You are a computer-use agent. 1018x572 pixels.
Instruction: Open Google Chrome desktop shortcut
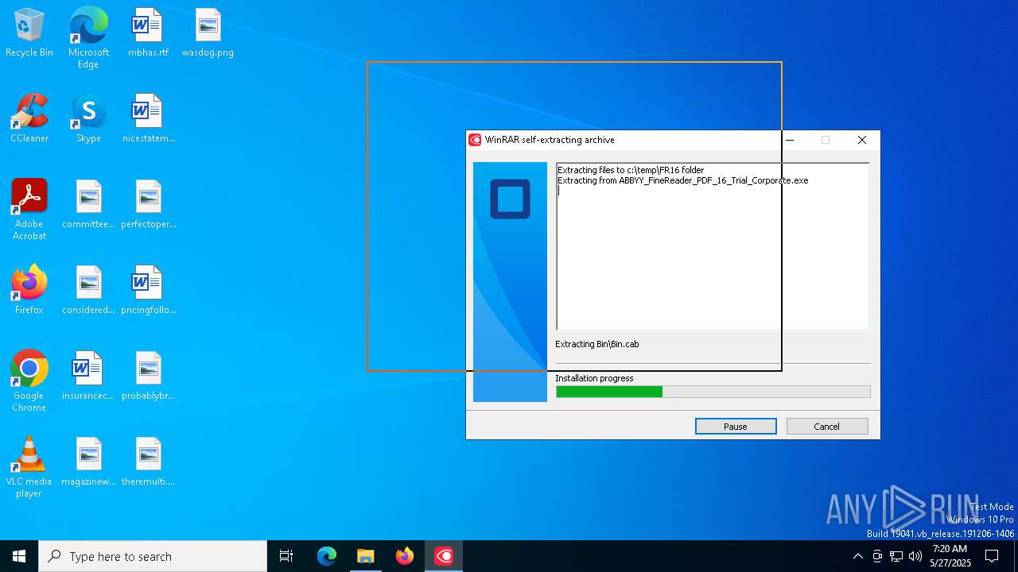point(29,381)
